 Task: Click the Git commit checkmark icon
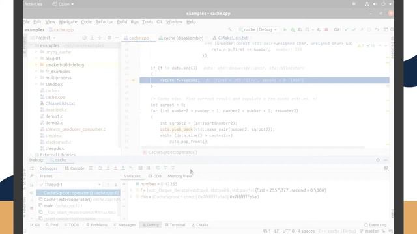click(354, 29)
